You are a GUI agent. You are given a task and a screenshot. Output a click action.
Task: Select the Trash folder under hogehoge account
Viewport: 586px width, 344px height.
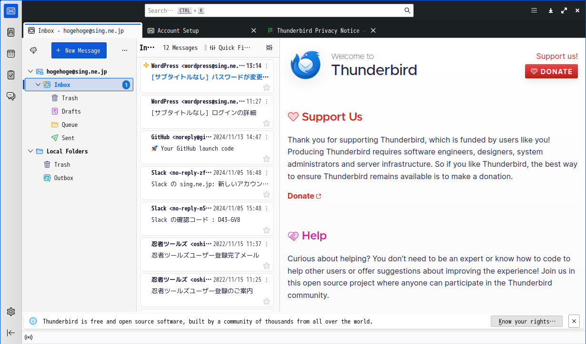click(x=79, y=98)
